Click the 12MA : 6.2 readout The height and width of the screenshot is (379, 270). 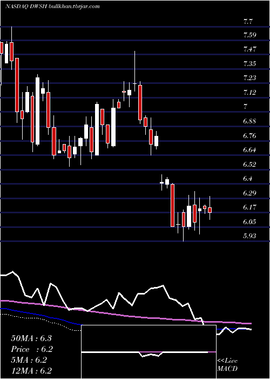(x=31, y=371)
